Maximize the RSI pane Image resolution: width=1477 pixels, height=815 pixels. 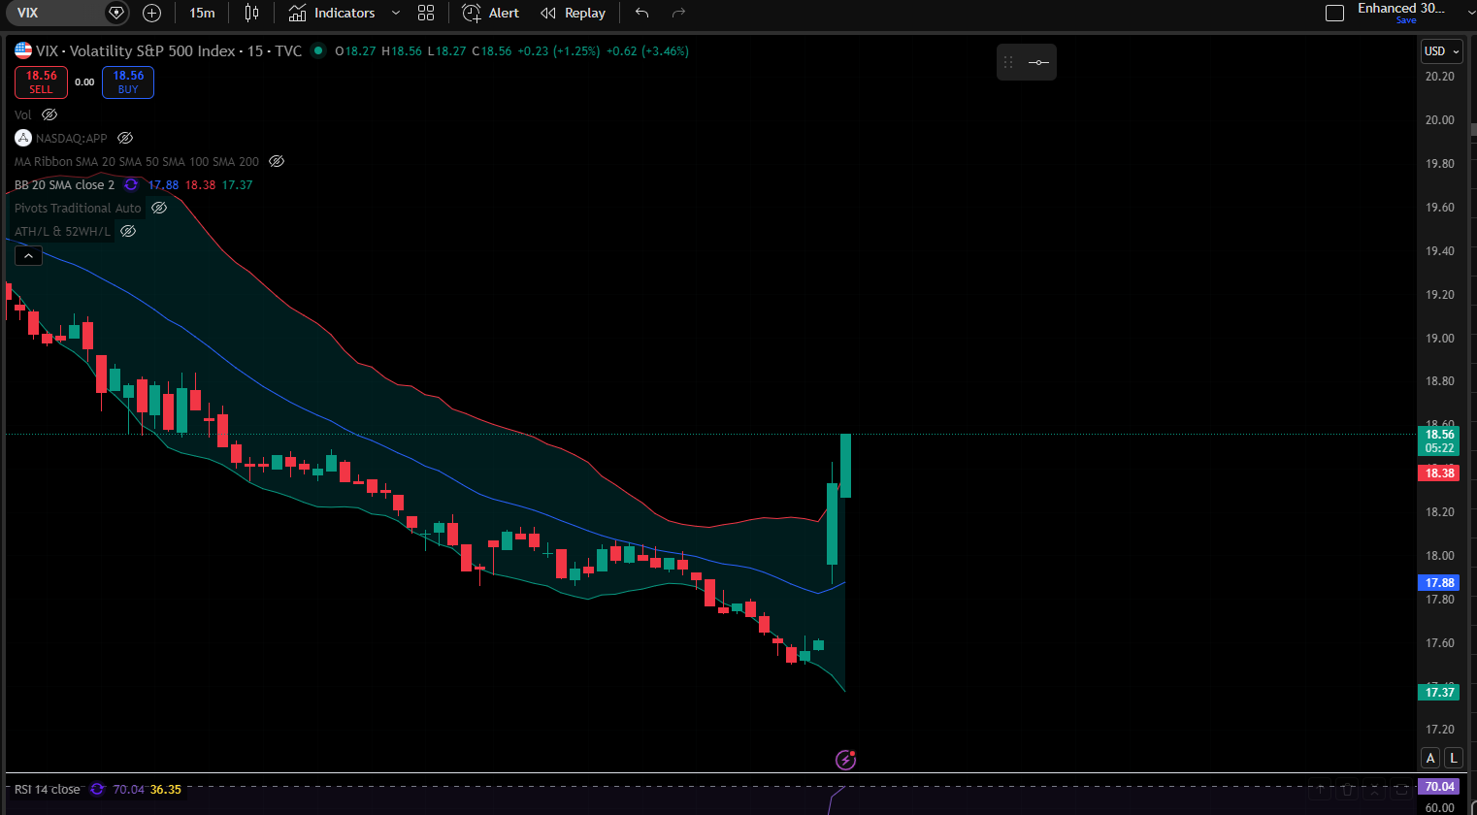[x=1399, y=791]
